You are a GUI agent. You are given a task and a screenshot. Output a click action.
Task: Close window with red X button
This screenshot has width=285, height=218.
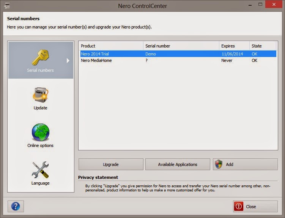(x=274, y=4)
